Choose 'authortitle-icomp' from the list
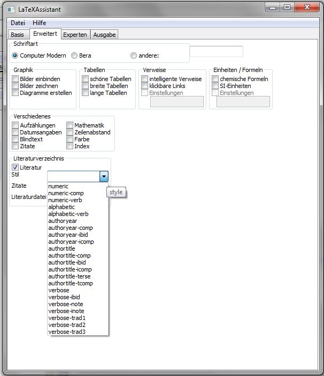 click(x=78, y=269)
